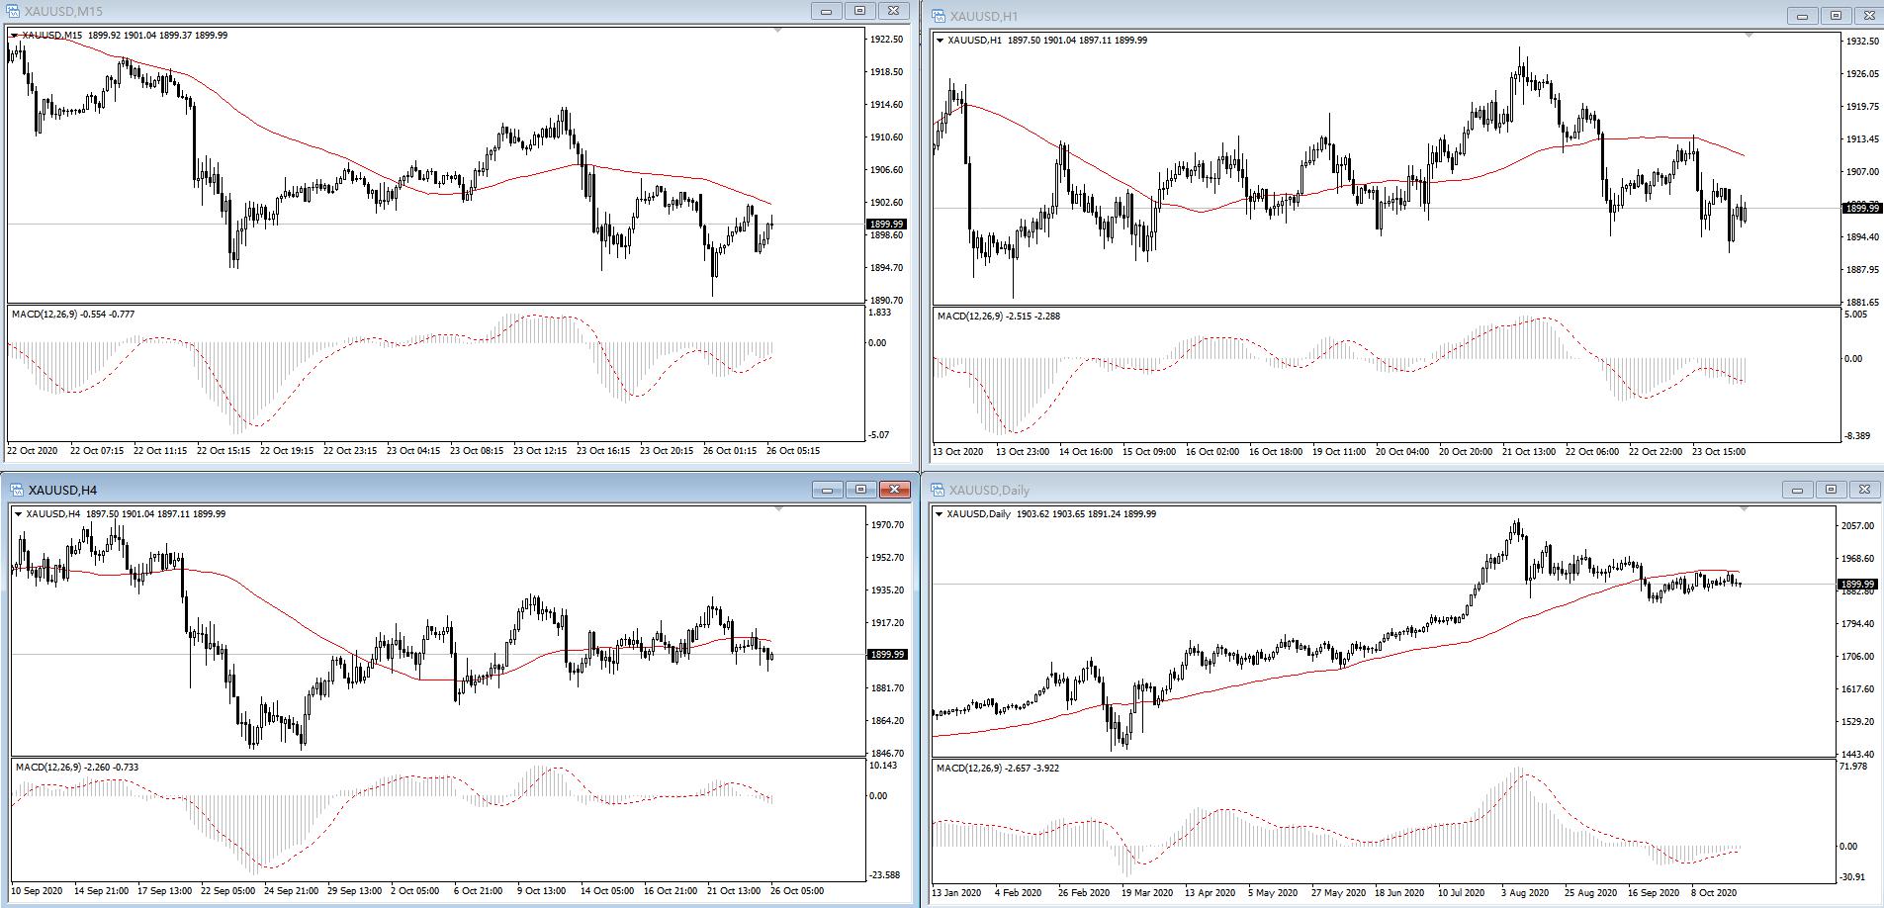The image size is (1884, 908).
Task: Click the chart icon in XAUUSD,H4 title bar
Action: point(16,490)
